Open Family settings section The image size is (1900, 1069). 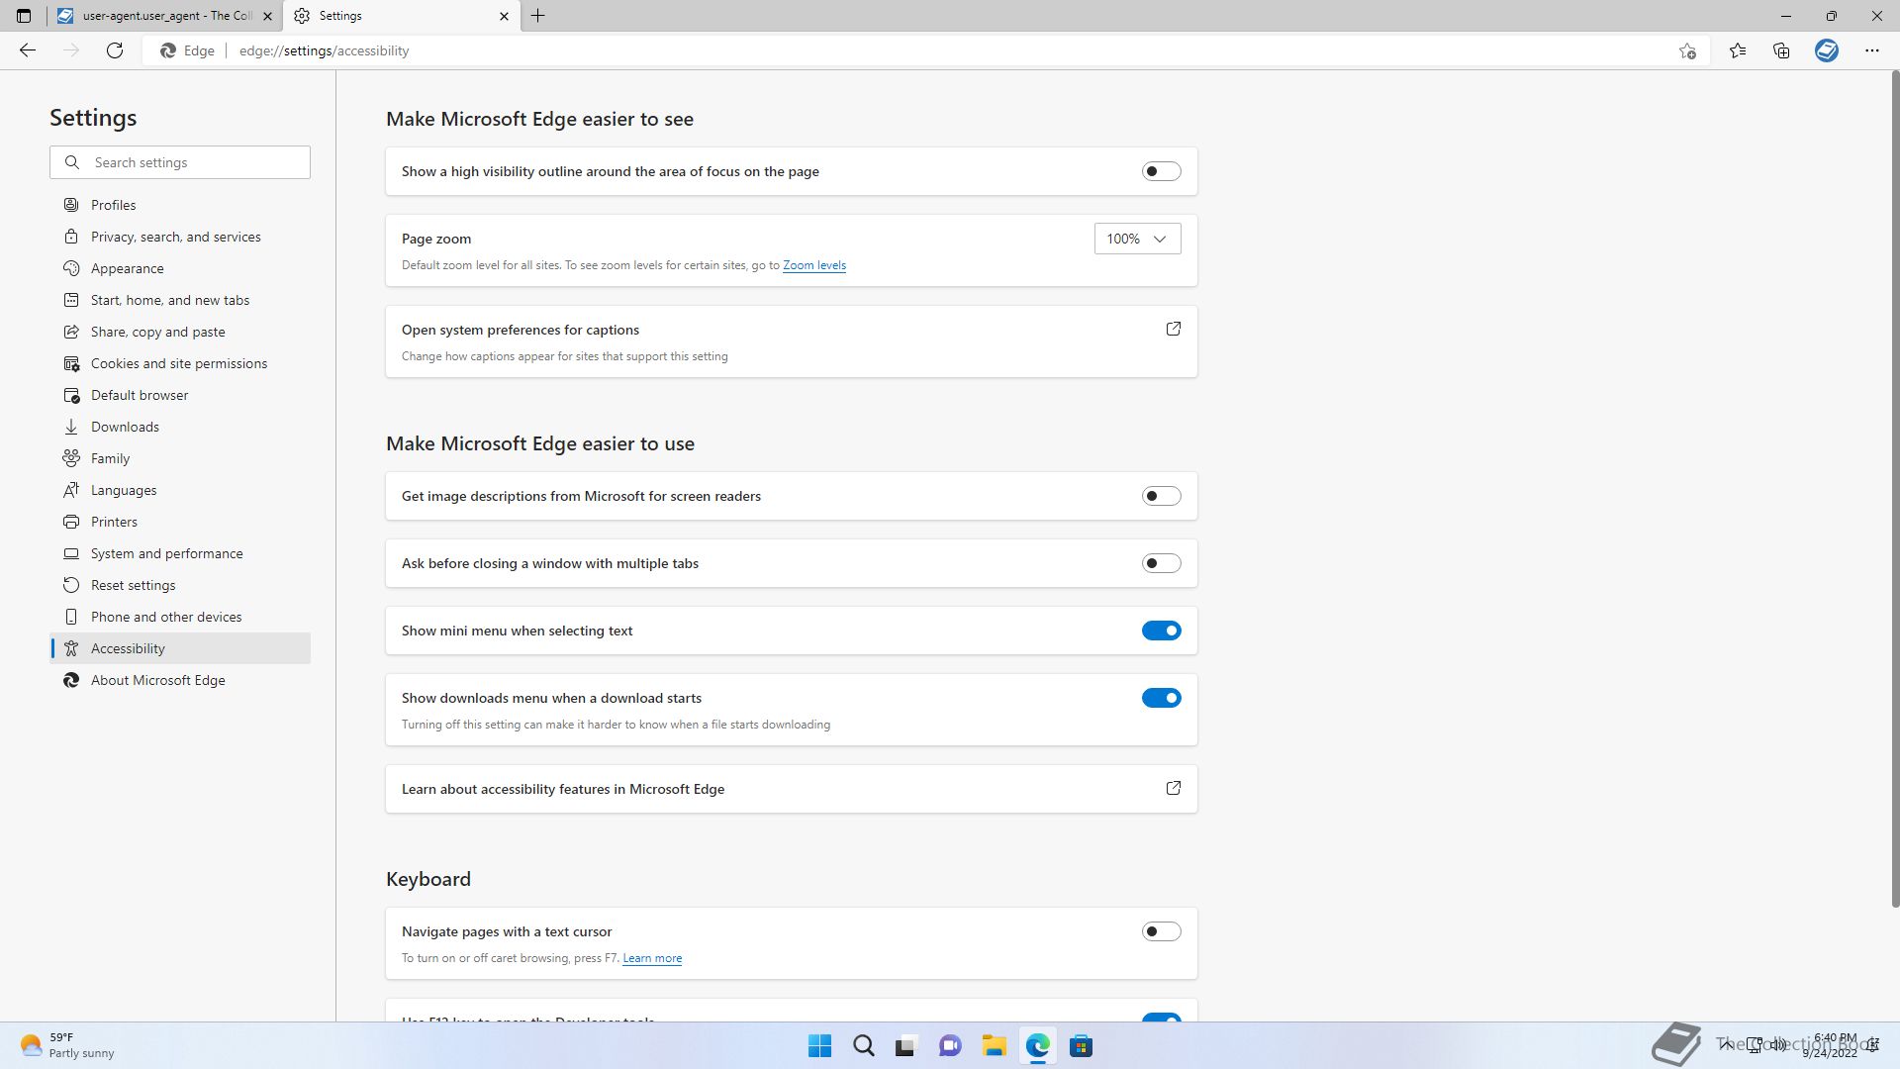point(180,458)
